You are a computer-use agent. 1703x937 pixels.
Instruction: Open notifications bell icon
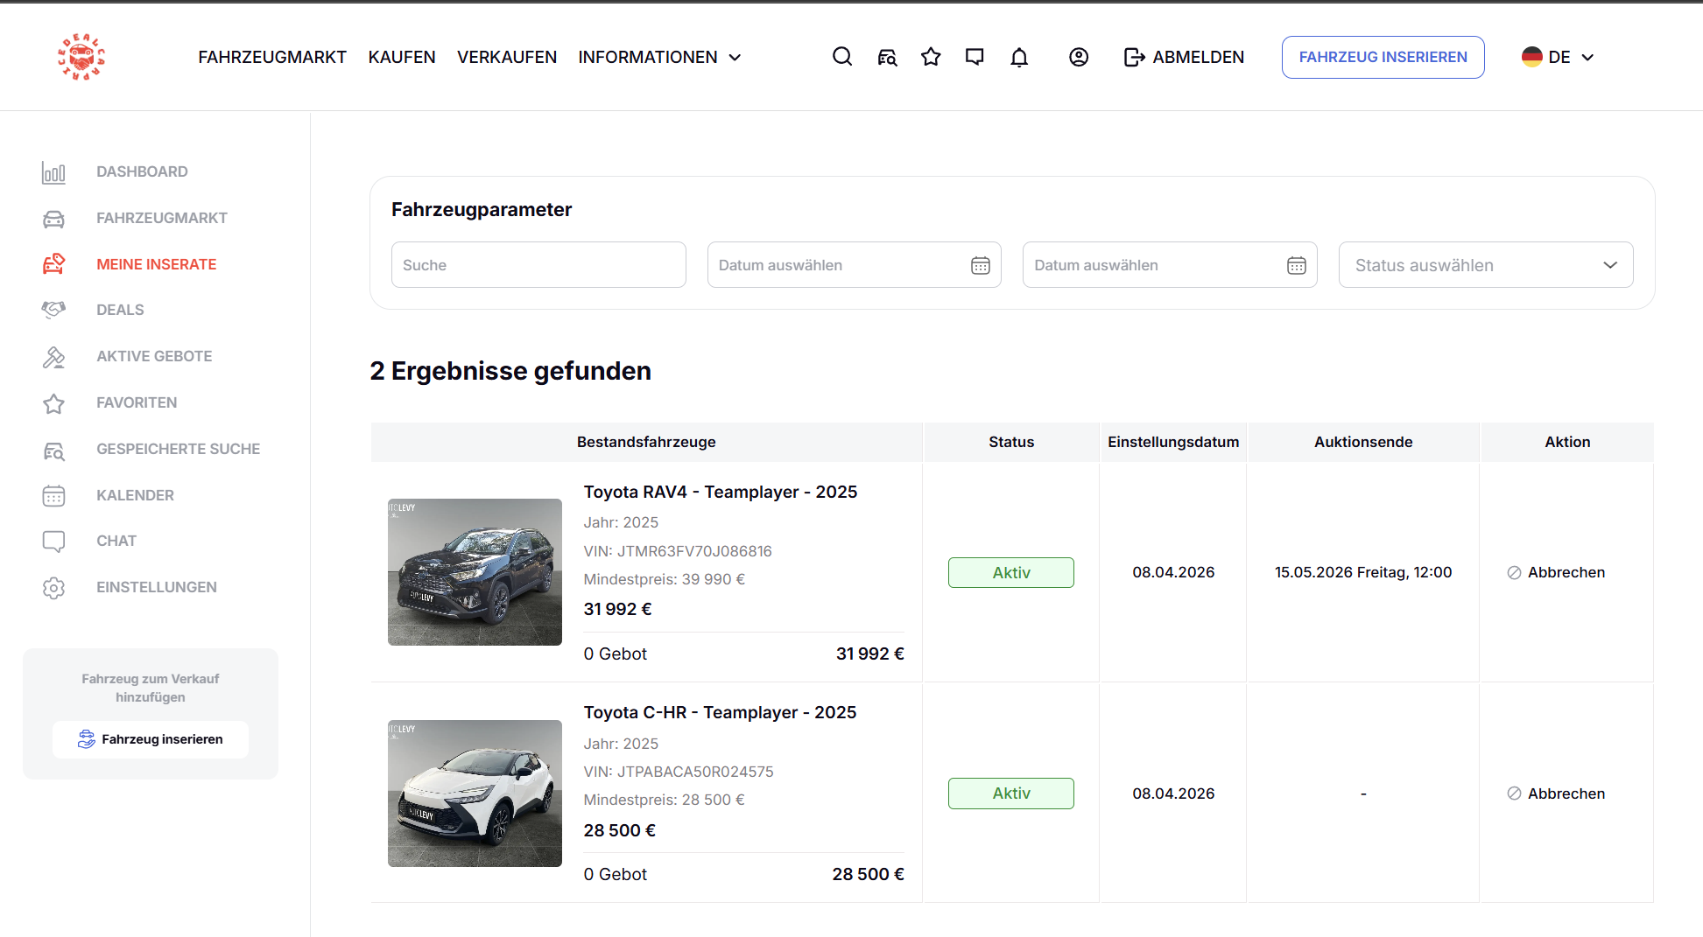coord(1019,57)
